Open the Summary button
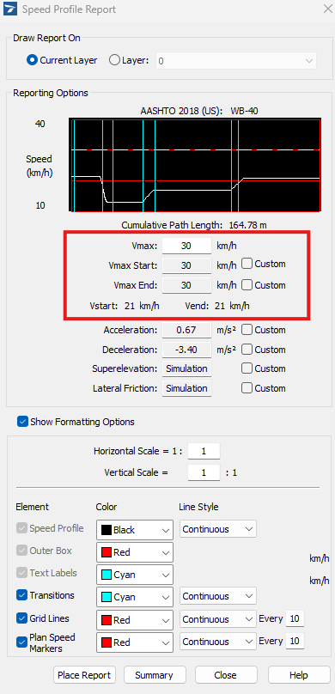335x694 pixels. click(154, 675)
